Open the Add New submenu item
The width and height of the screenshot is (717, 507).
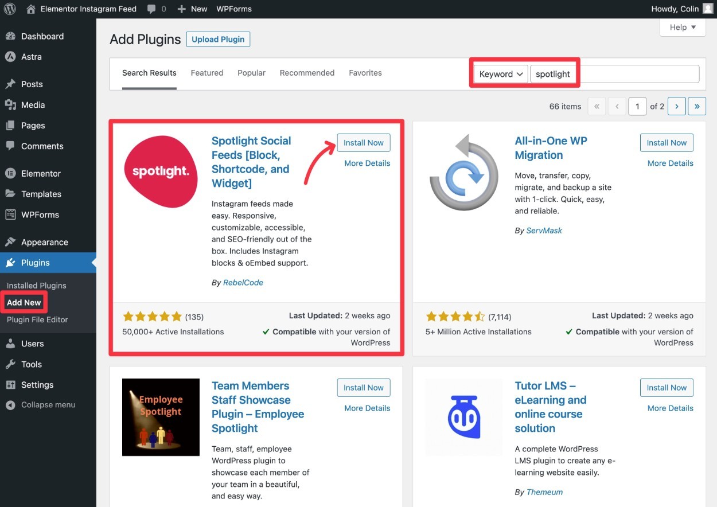(24, 302)
